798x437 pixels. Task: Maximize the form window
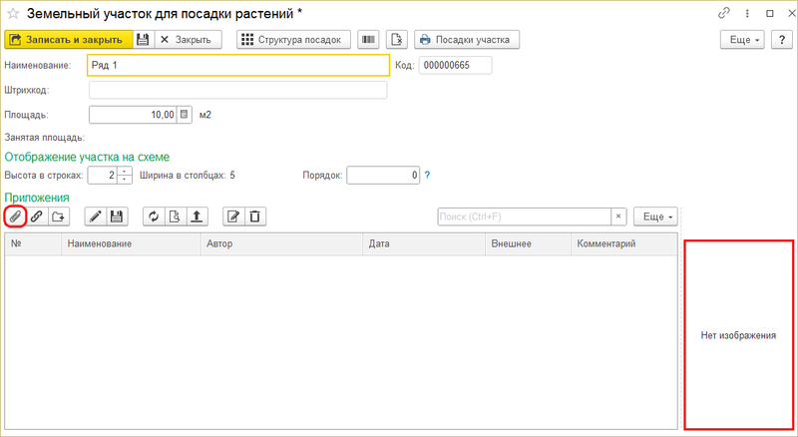[770, 13]
